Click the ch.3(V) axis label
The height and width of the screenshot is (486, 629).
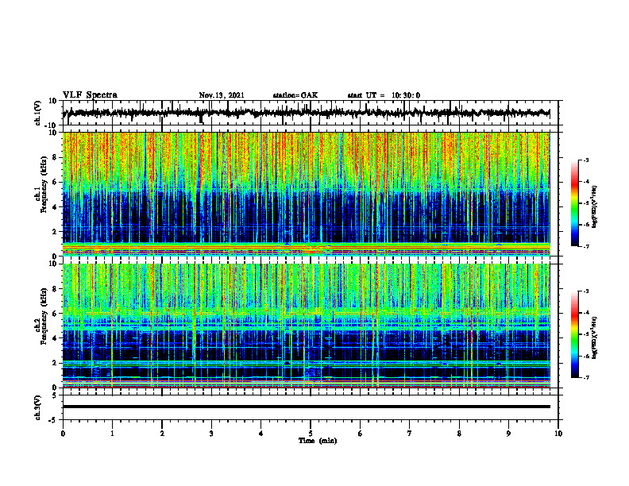38,407
